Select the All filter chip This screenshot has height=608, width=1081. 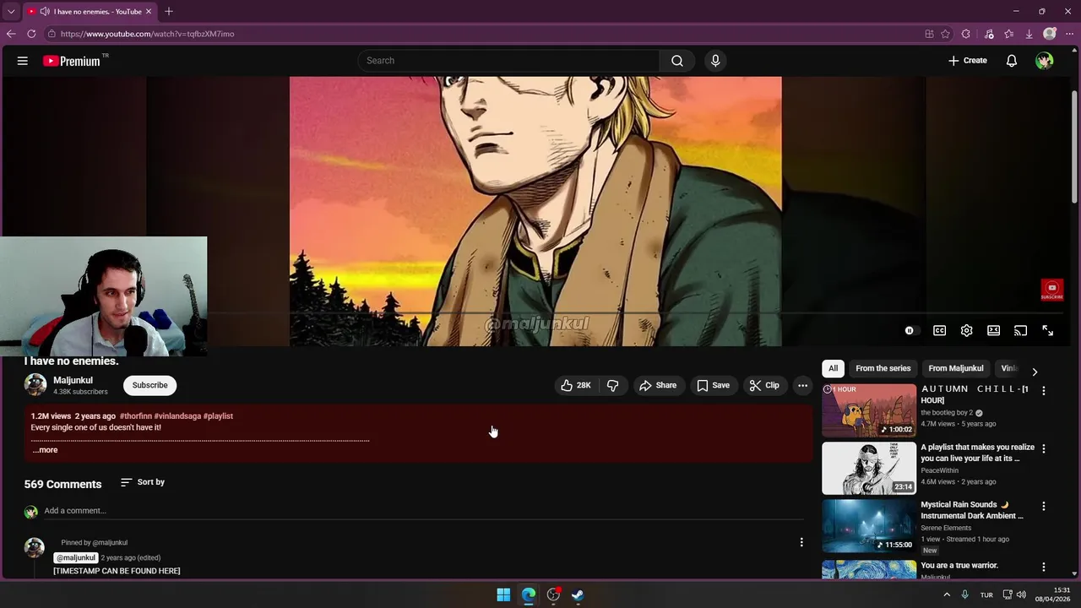point(833,368)
